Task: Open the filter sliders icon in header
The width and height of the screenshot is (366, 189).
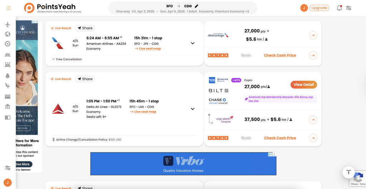Action: 348,8
